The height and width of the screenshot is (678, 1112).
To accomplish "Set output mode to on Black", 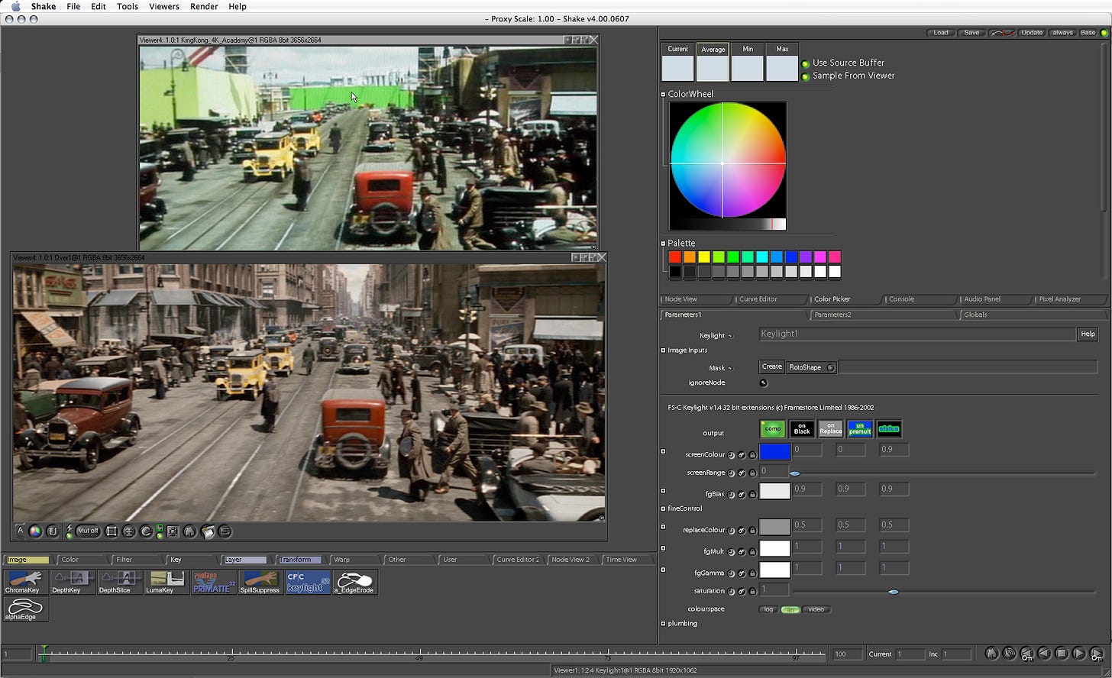I will (801, 429).
